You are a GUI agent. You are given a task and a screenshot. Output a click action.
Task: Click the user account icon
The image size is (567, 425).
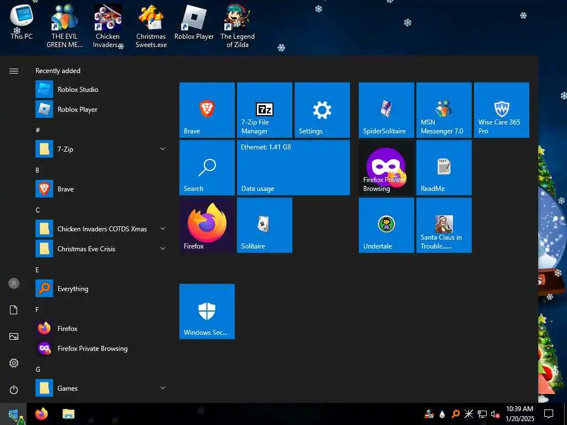pos(14,283)
